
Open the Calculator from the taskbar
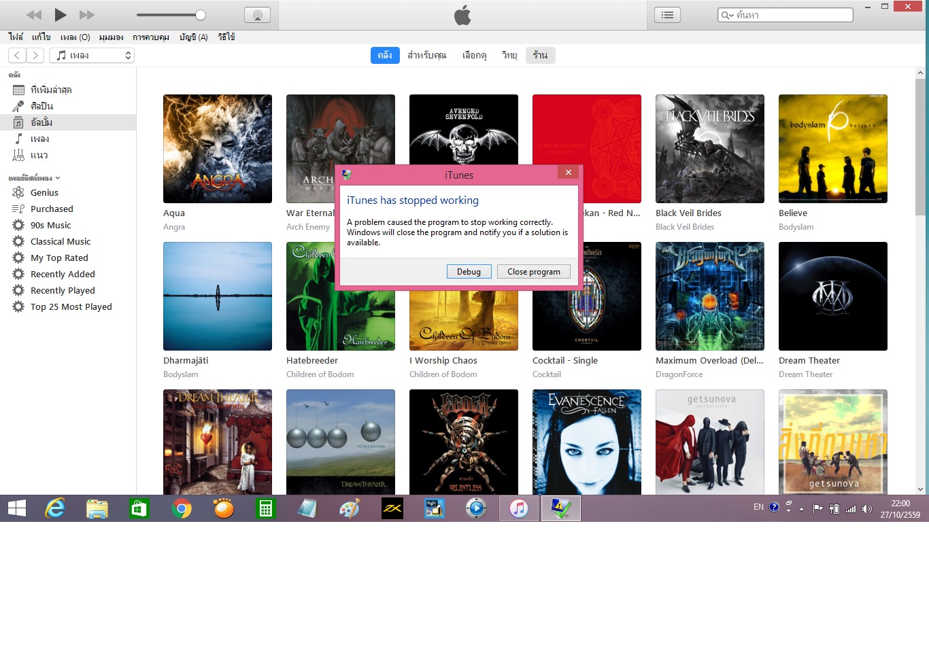click(x=266, y=508)
